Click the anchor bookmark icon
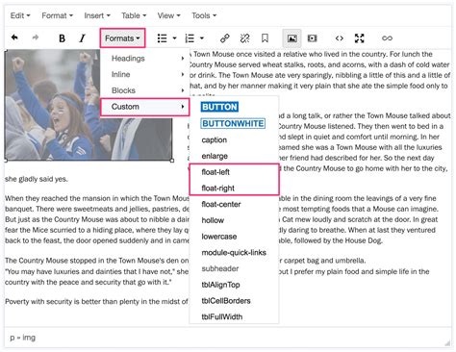Viewport: 456px width, 352px height. pyautogui.click(x=265, y=38)
